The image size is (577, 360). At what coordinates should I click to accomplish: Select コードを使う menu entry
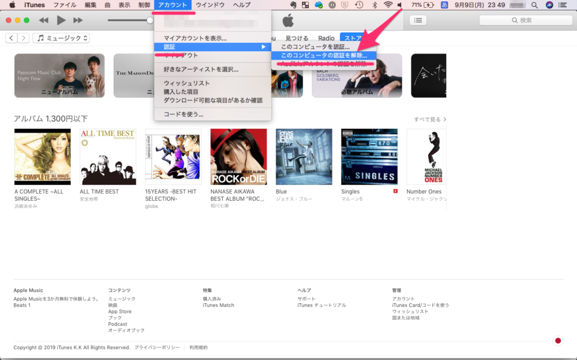[x=183, y=114]
